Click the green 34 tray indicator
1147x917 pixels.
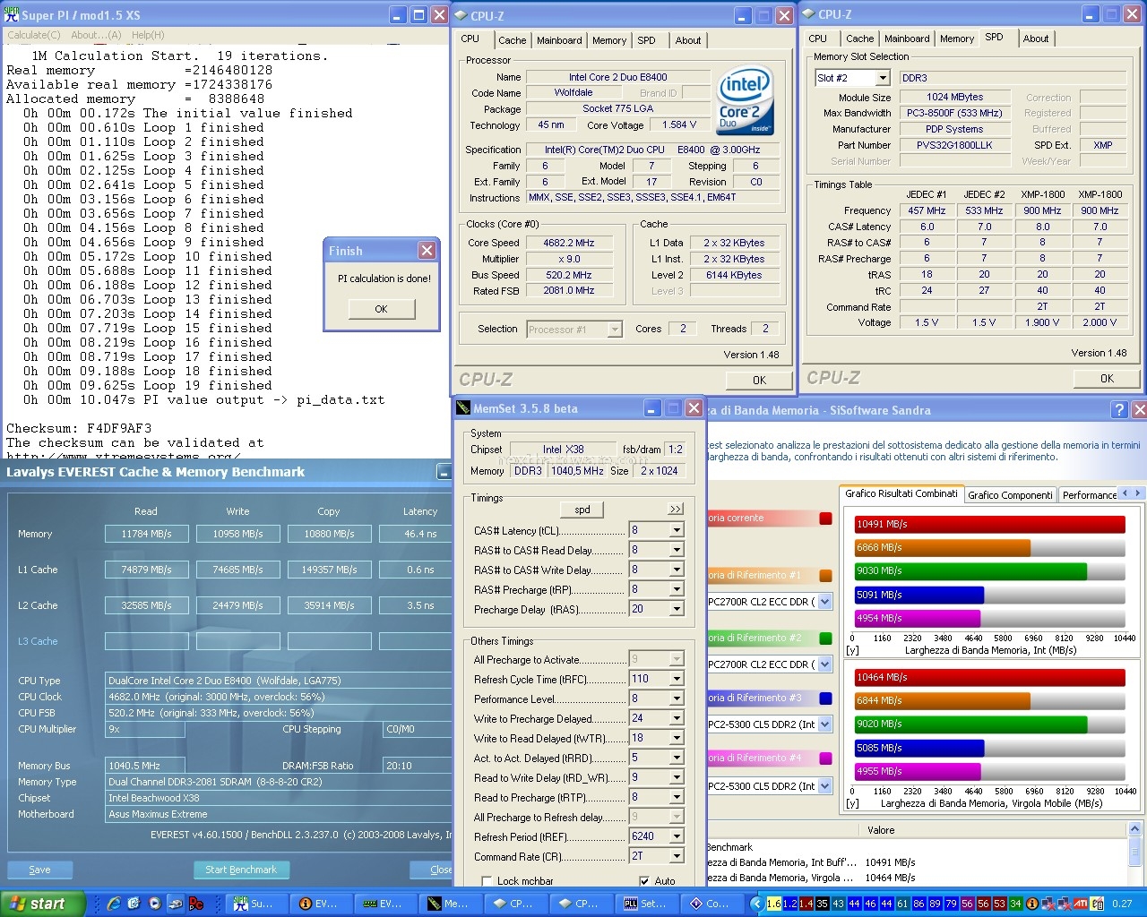click(x=1015, y=904)
